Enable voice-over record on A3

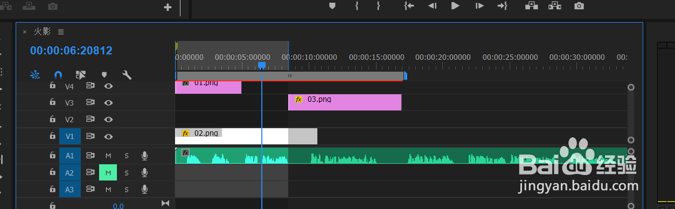pyautogui.click(x=144, y=190)
